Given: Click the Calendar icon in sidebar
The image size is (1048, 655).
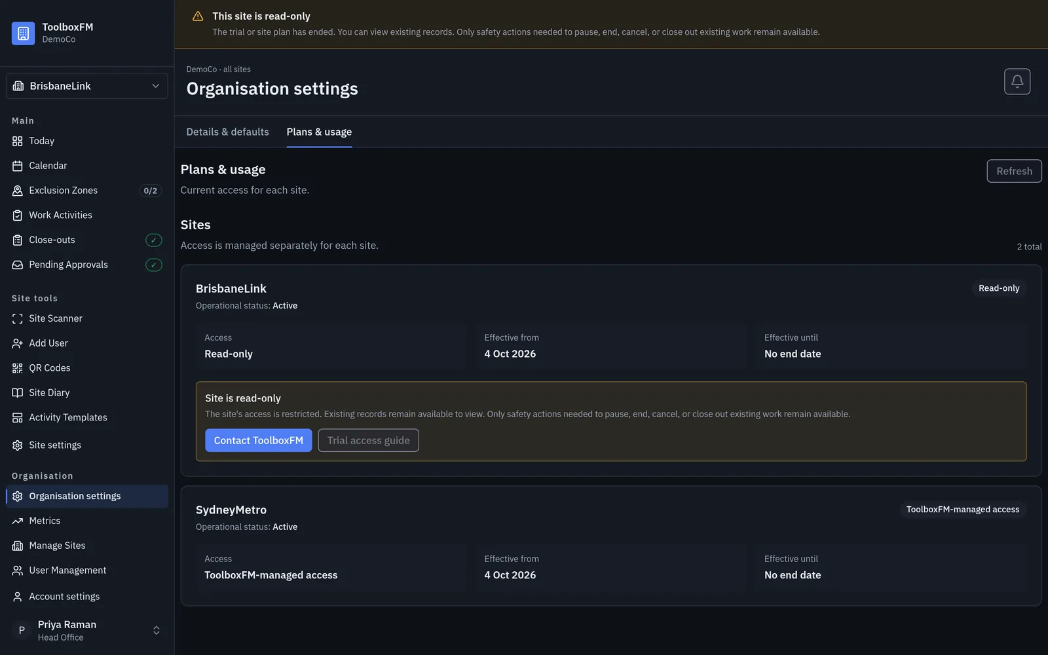Looking at the screenshot, I should [x=18, y=166].
